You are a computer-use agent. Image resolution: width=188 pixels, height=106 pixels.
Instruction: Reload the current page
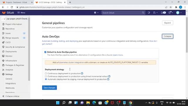pyautogui.click(x=12, y=7)
